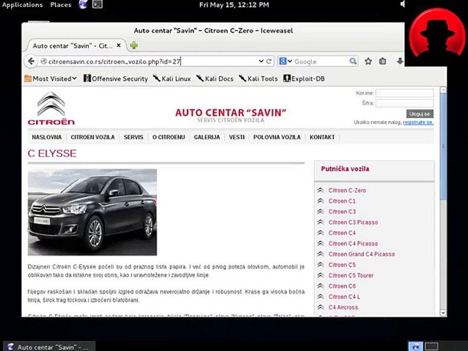Open the URL history dropdown arrow
This screenshot has width=468, height=351.
tap(261, 61)
